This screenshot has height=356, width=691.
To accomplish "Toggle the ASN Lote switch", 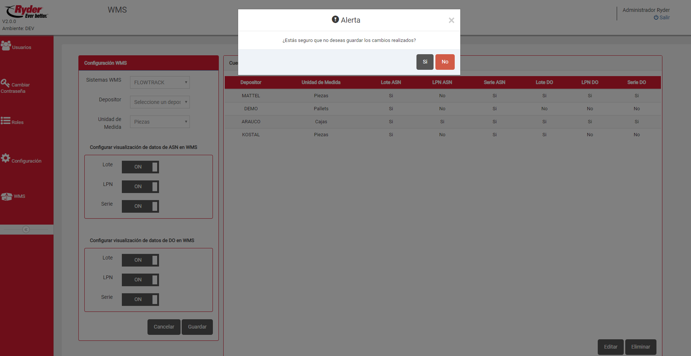I will pos(140,167).
